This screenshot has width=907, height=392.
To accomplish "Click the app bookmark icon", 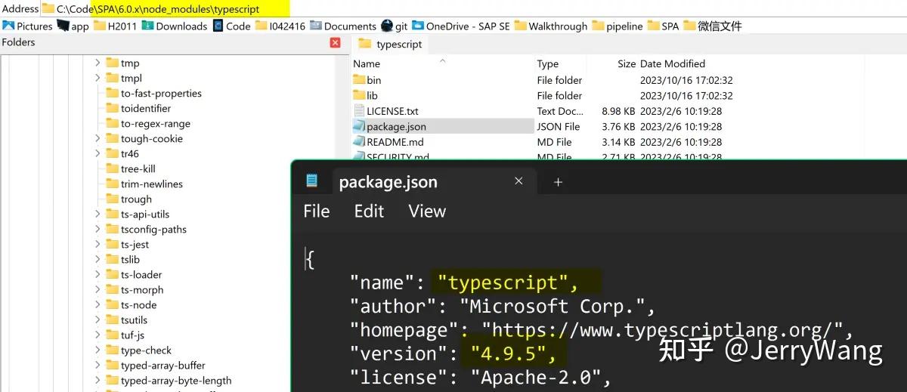I will pyautogui.click(x=63, y=26).
